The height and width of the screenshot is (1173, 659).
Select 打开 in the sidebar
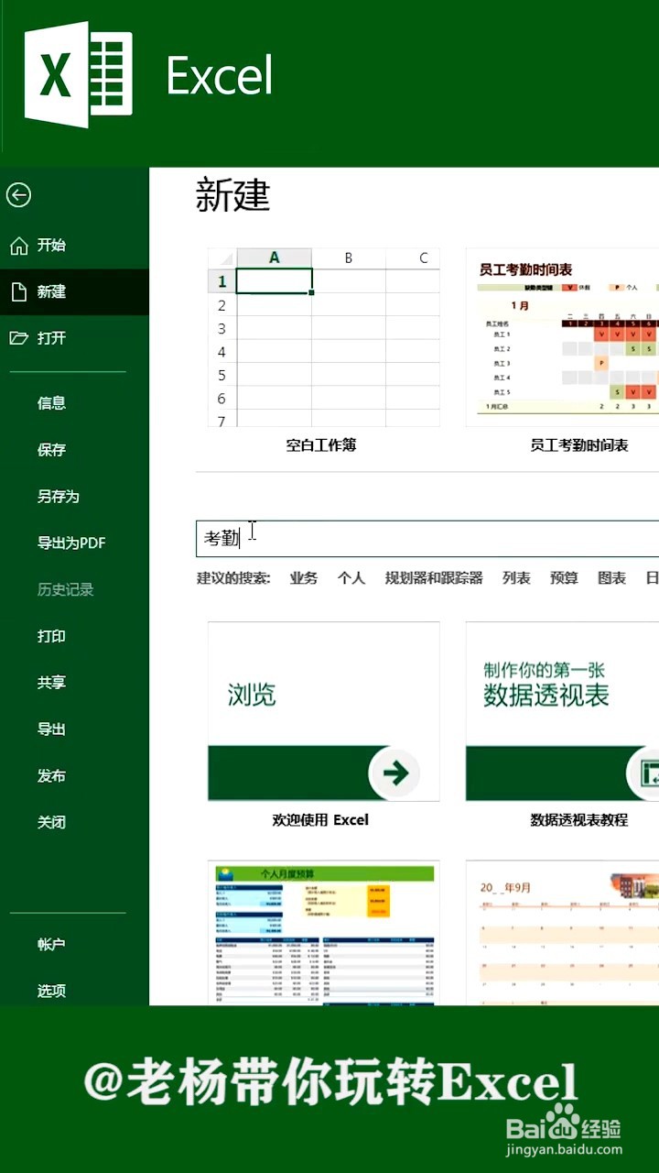(51, 337)
